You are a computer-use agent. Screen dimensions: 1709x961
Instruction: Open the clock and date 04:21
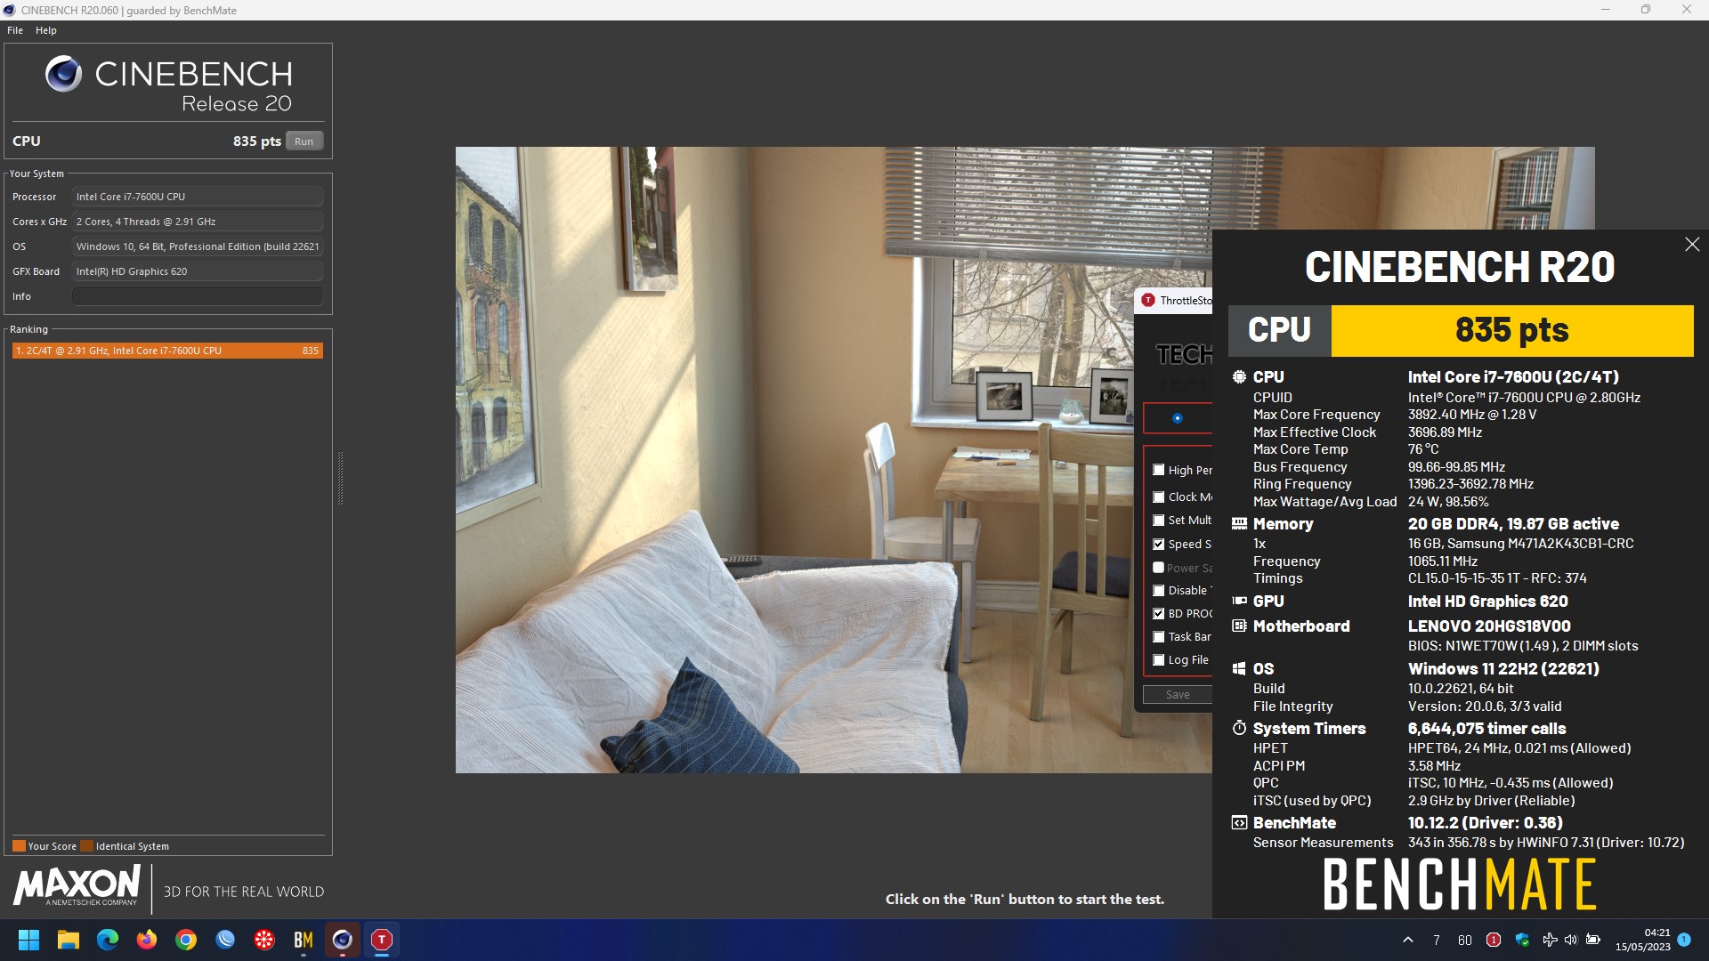(1643, 940)
